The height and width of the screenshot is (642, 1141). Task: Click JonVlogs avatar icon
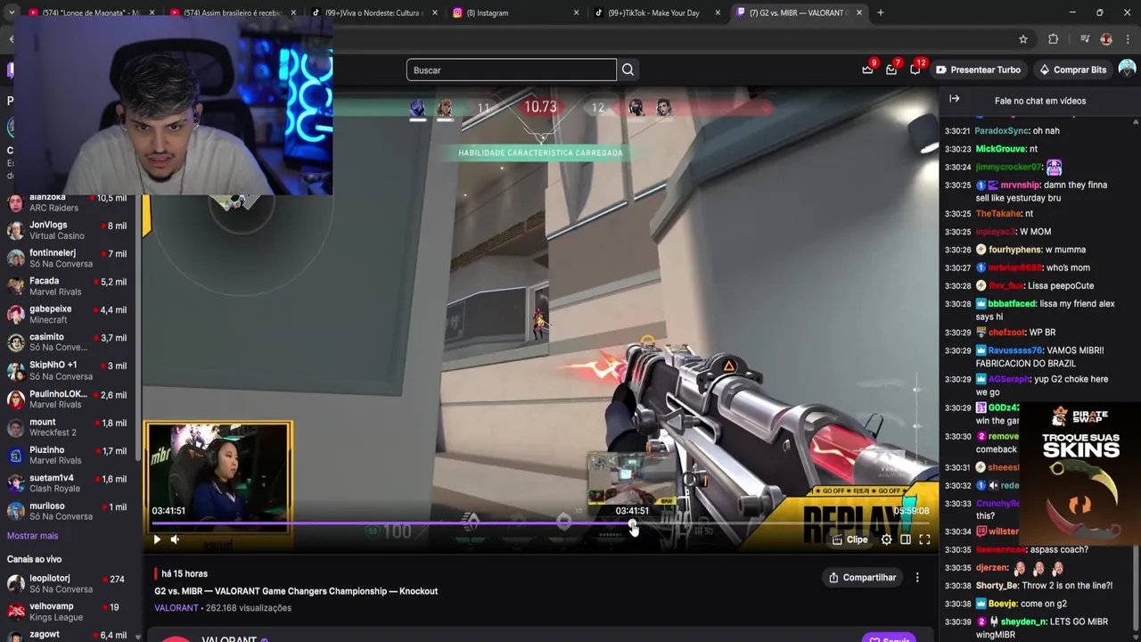(15, 230)
